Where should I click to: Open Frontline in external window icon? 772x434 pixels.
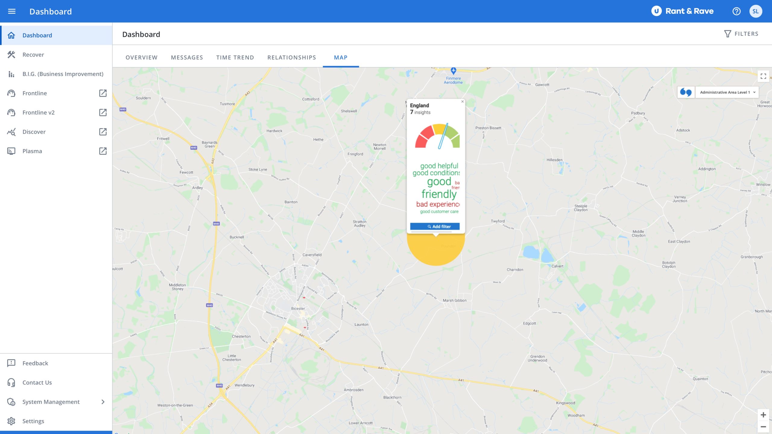coord(103,93)
